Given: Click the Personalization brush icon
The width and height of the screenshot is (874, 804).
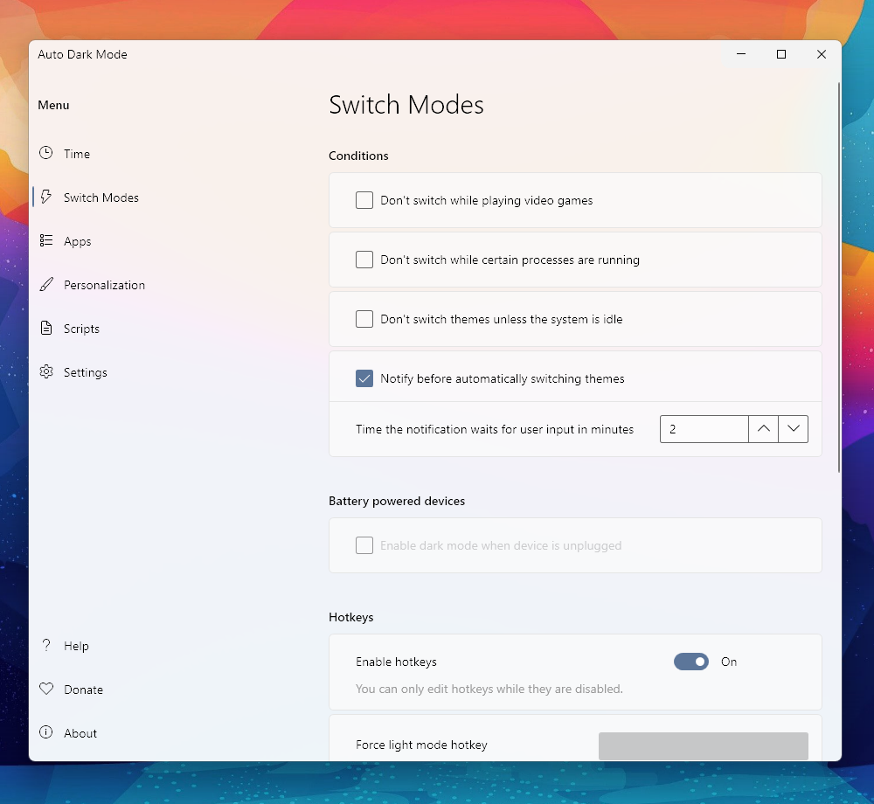Looking at the screenshot, I should pos(46,285).
